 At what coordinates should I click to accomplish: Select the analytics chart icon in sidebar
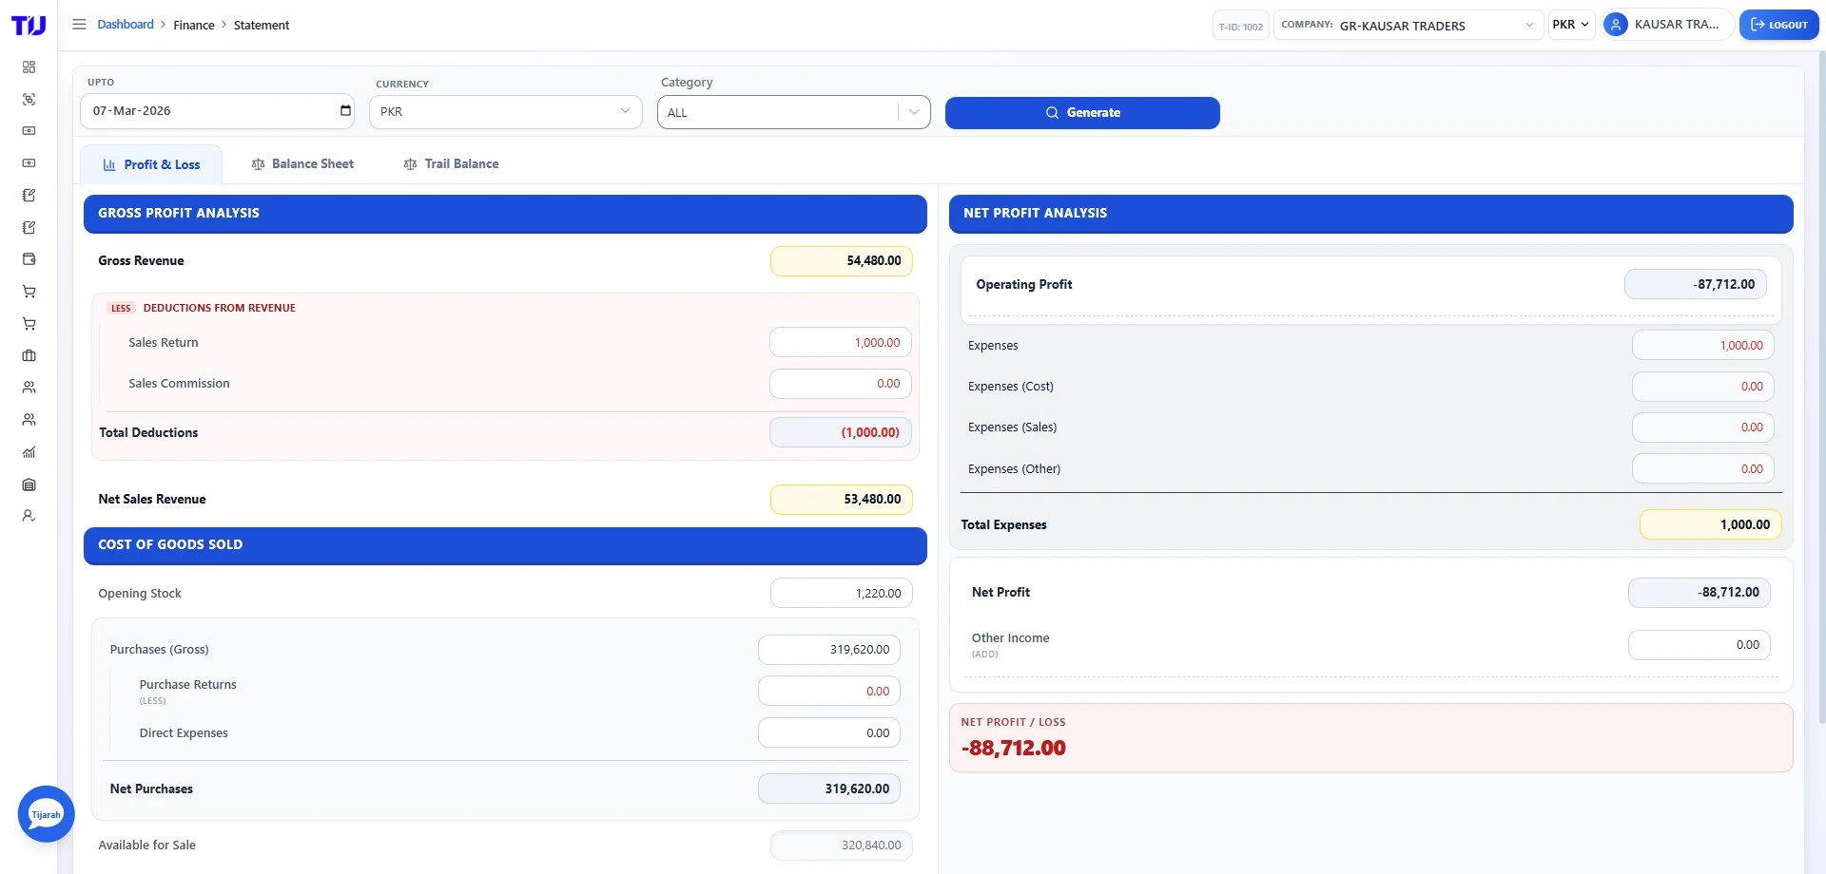click(29, 452)
